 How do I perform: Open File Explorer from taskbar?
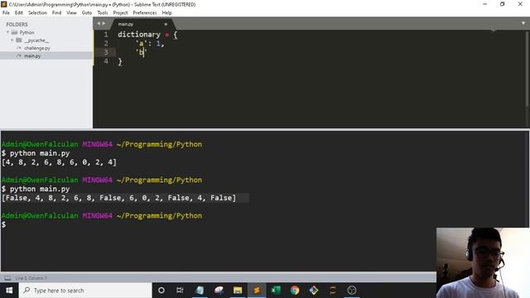238,291
